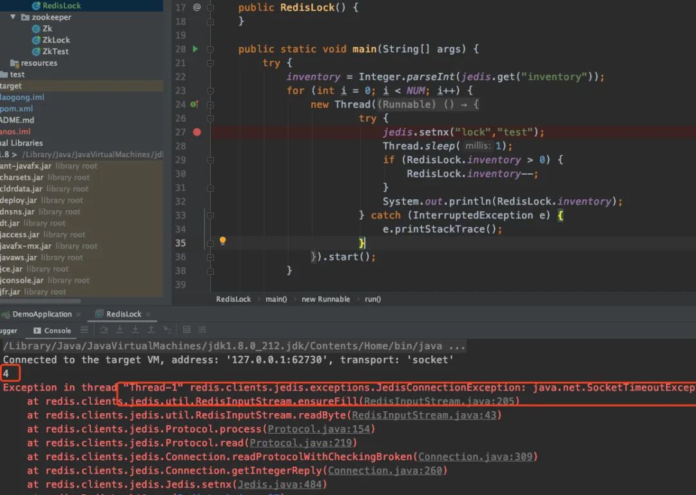Click the Step Over icon in debug toolbar

click(x=104, y=329)
